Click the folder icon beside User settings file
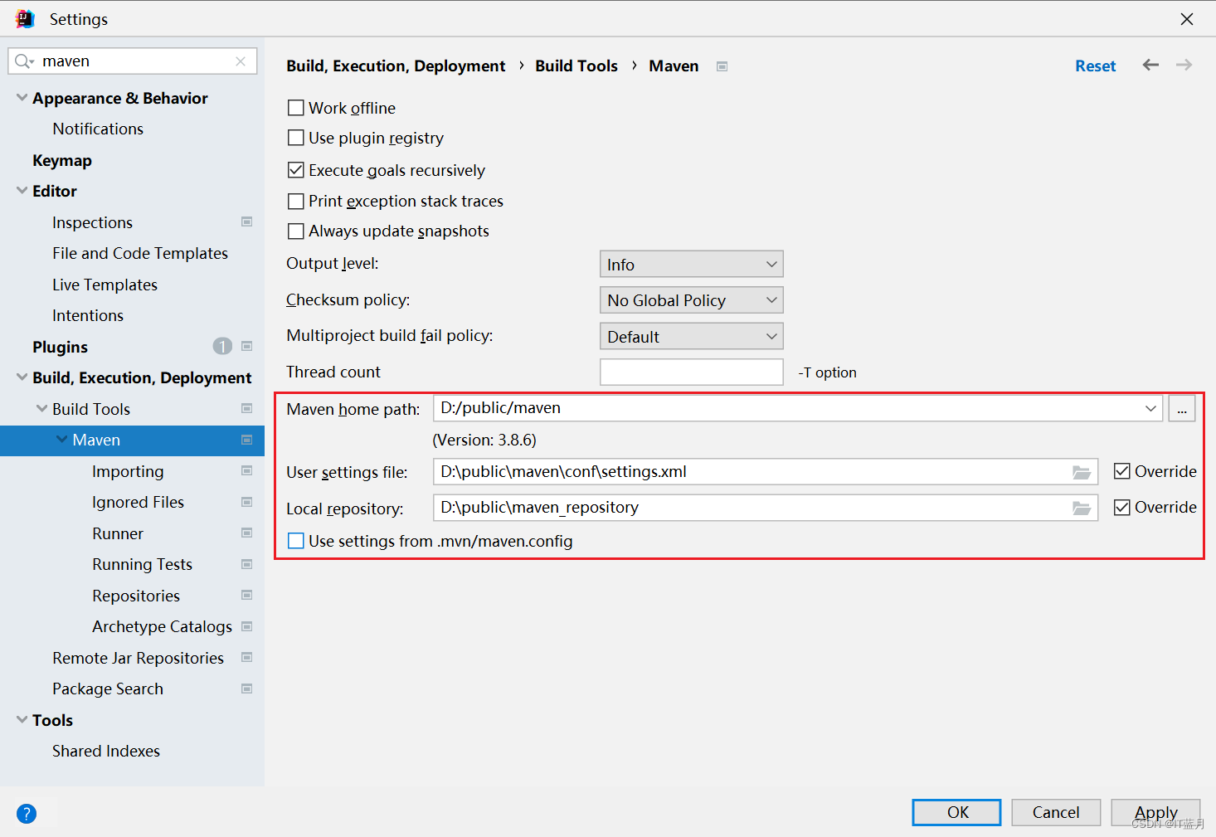The height and width of the screenshot is (837, 1216). coord(1081,471)
